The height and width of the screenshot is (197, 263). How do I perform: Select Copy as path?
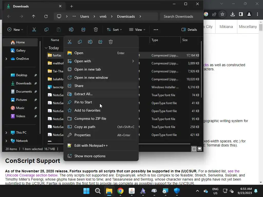click(101, 127)
